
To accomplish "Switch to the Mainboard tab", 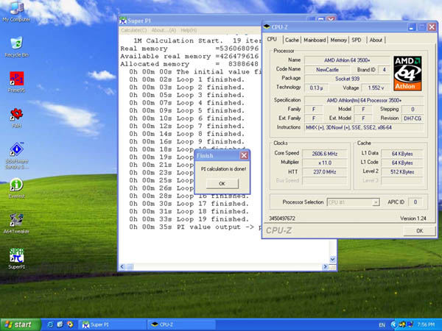I will [x=315, y=40].
